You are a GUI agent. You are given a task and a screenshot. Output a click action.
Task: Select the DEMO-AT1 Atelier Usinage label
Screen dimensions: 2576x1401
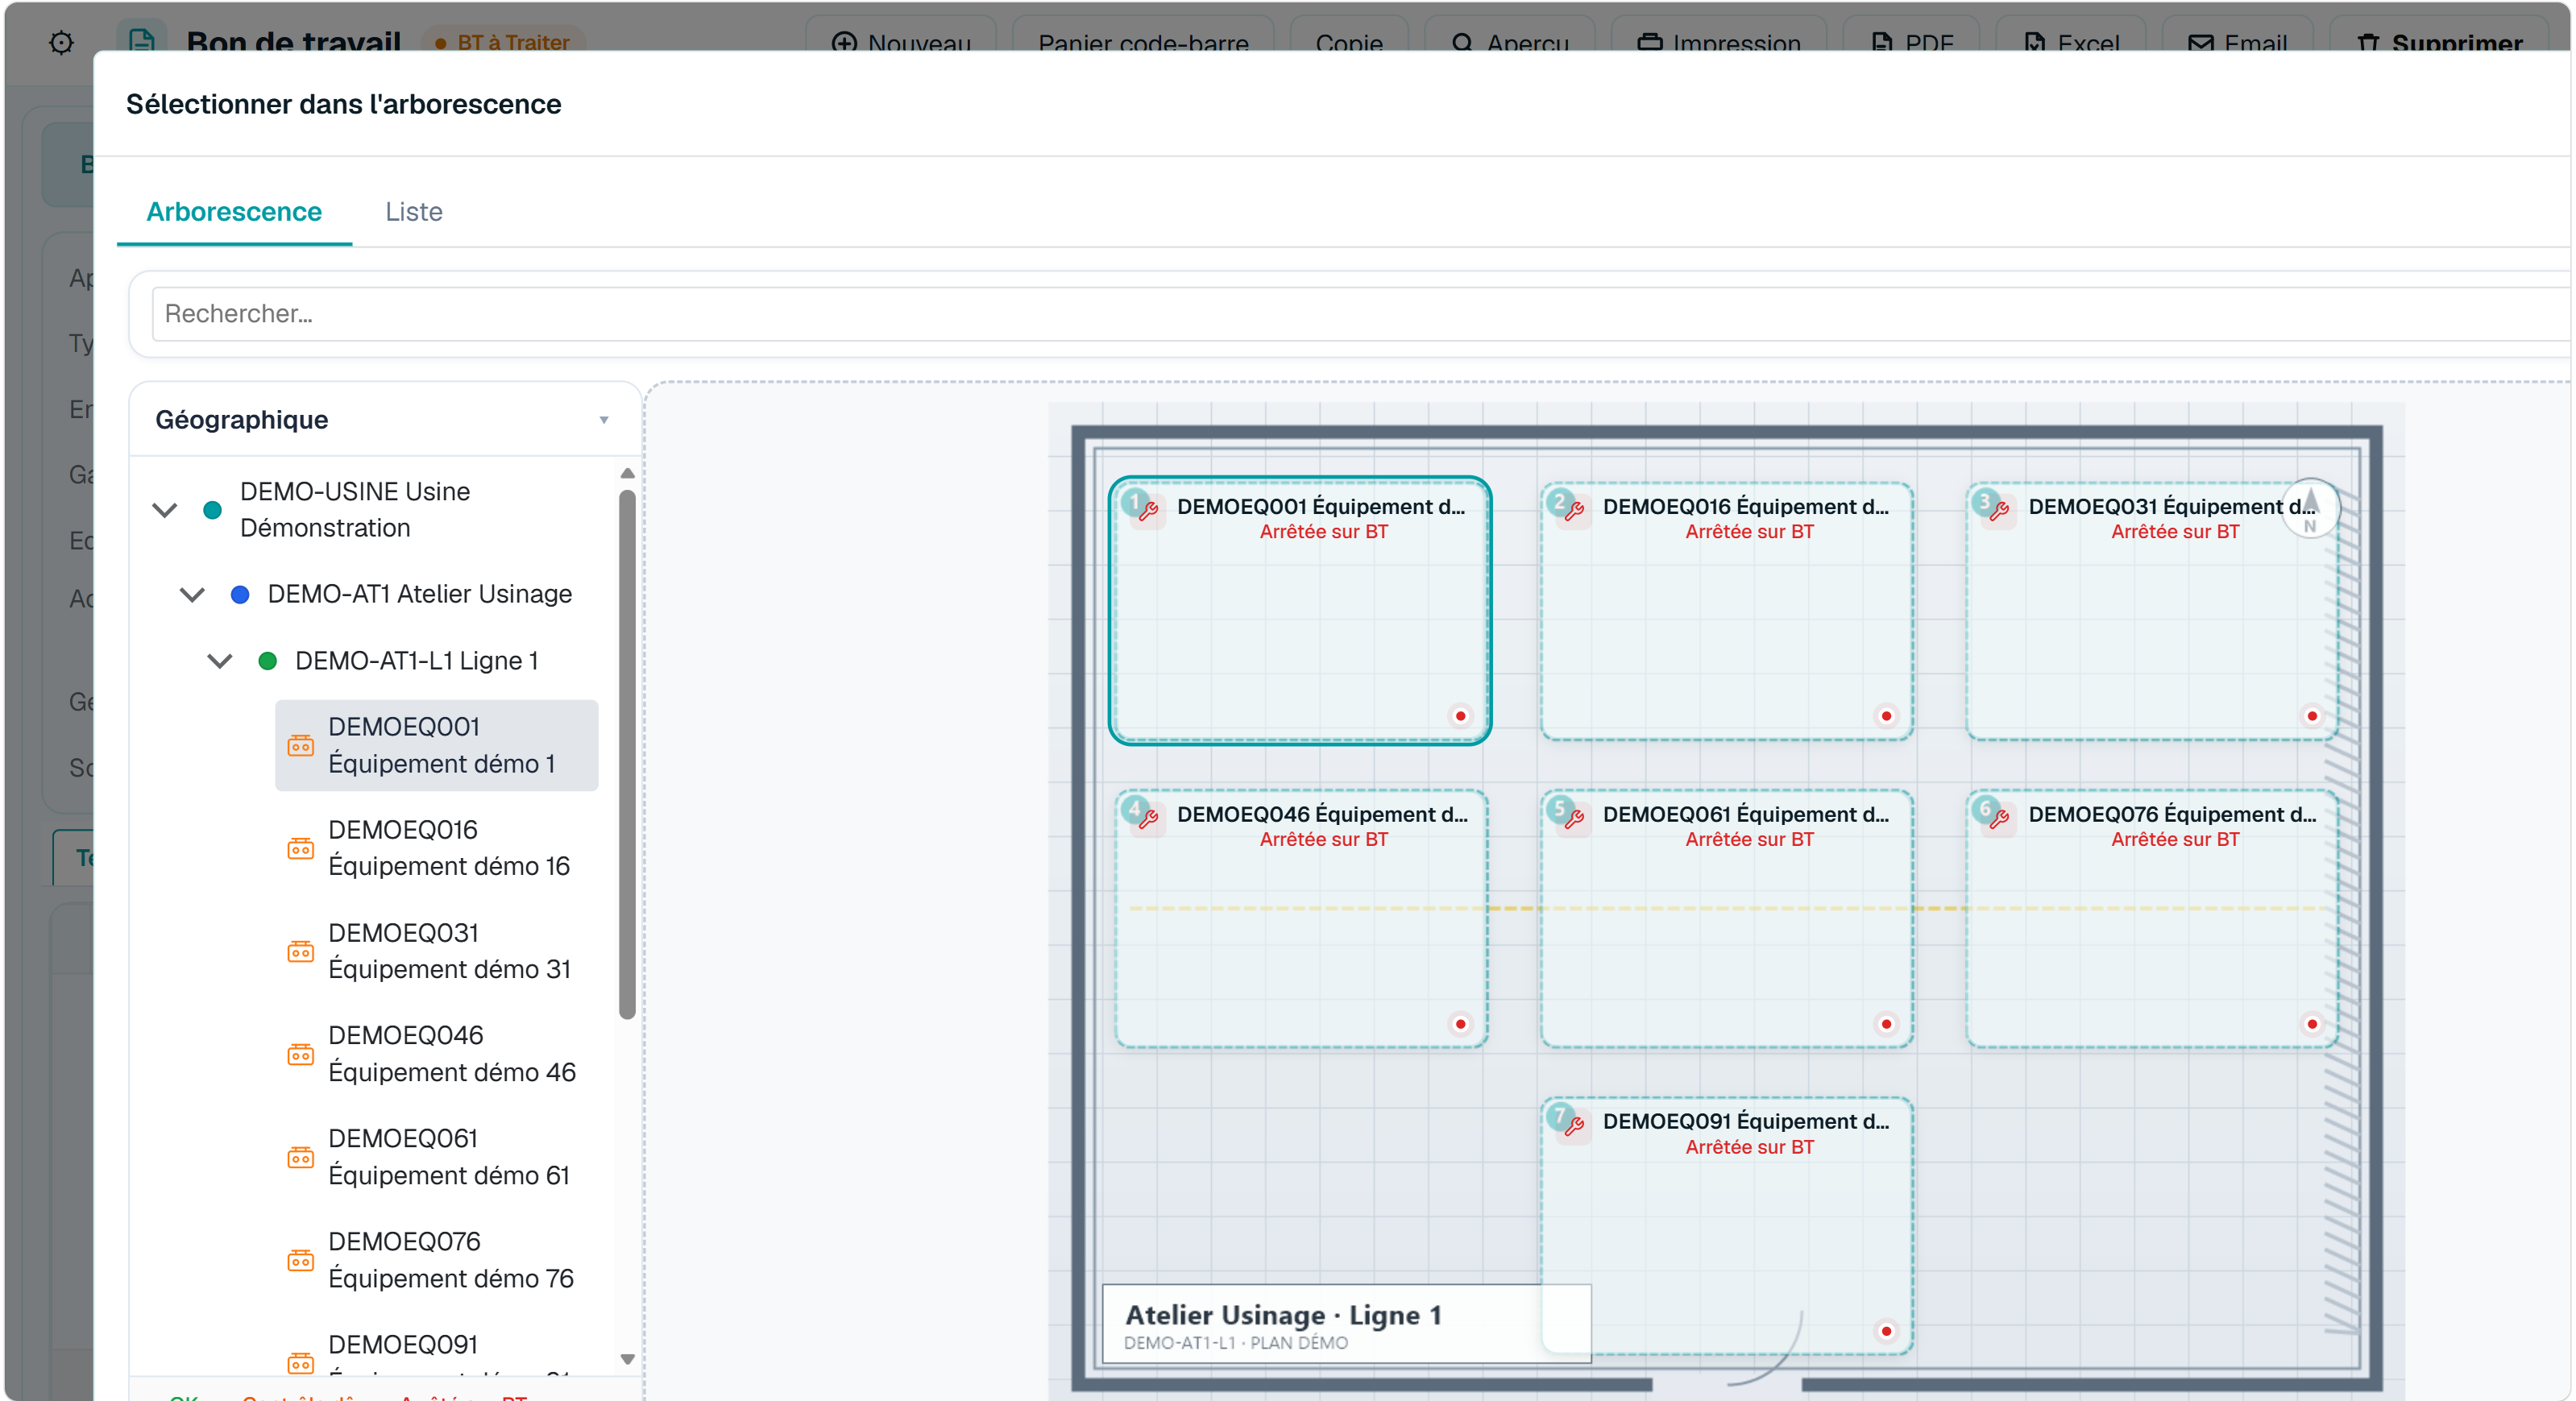tap(420, 595)
